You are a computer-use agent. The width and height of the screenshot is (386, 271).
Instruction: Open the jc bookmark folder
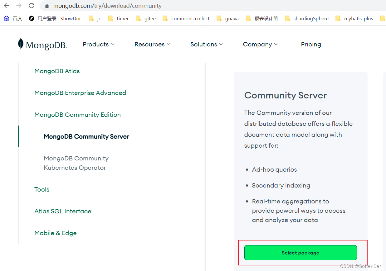click(x=95, y=19)
